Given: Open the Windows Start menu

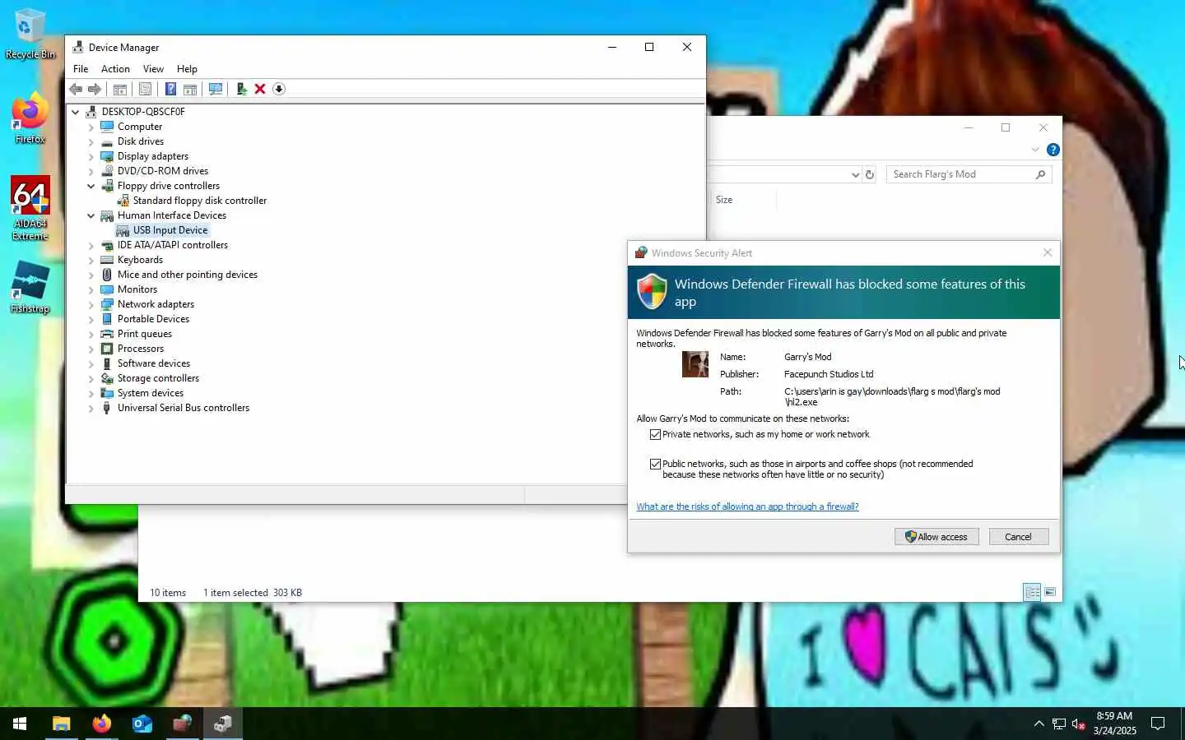Looking at the screenshot, I should [20, 724].
